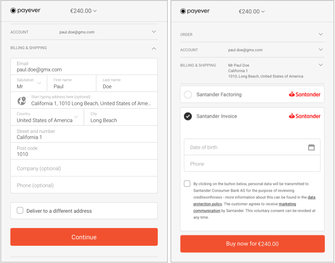Expand Account section in right panel

pyautogui.click(x=321, y=50)
